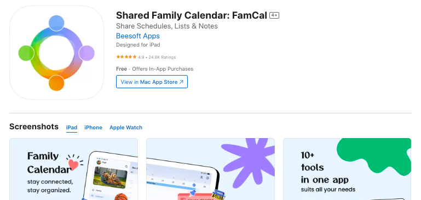Click the 24.8K Ratings text
421x200 pixels.
(162, 57)
